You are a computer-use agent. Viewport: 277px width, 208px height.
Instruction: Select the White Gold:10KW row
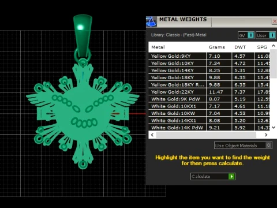click(x=209, y=113)
